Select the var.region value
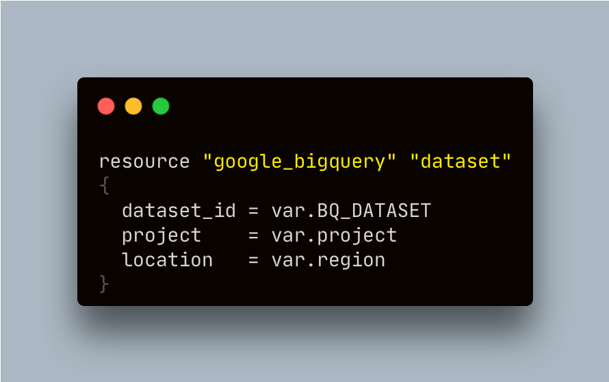The height and width of the screenshot is (382, 609). pos(328,260)
